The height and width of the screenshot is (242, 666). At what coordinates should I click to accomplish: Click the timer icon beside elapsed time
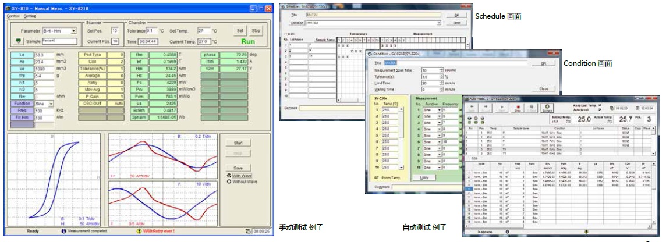(249, 231)
